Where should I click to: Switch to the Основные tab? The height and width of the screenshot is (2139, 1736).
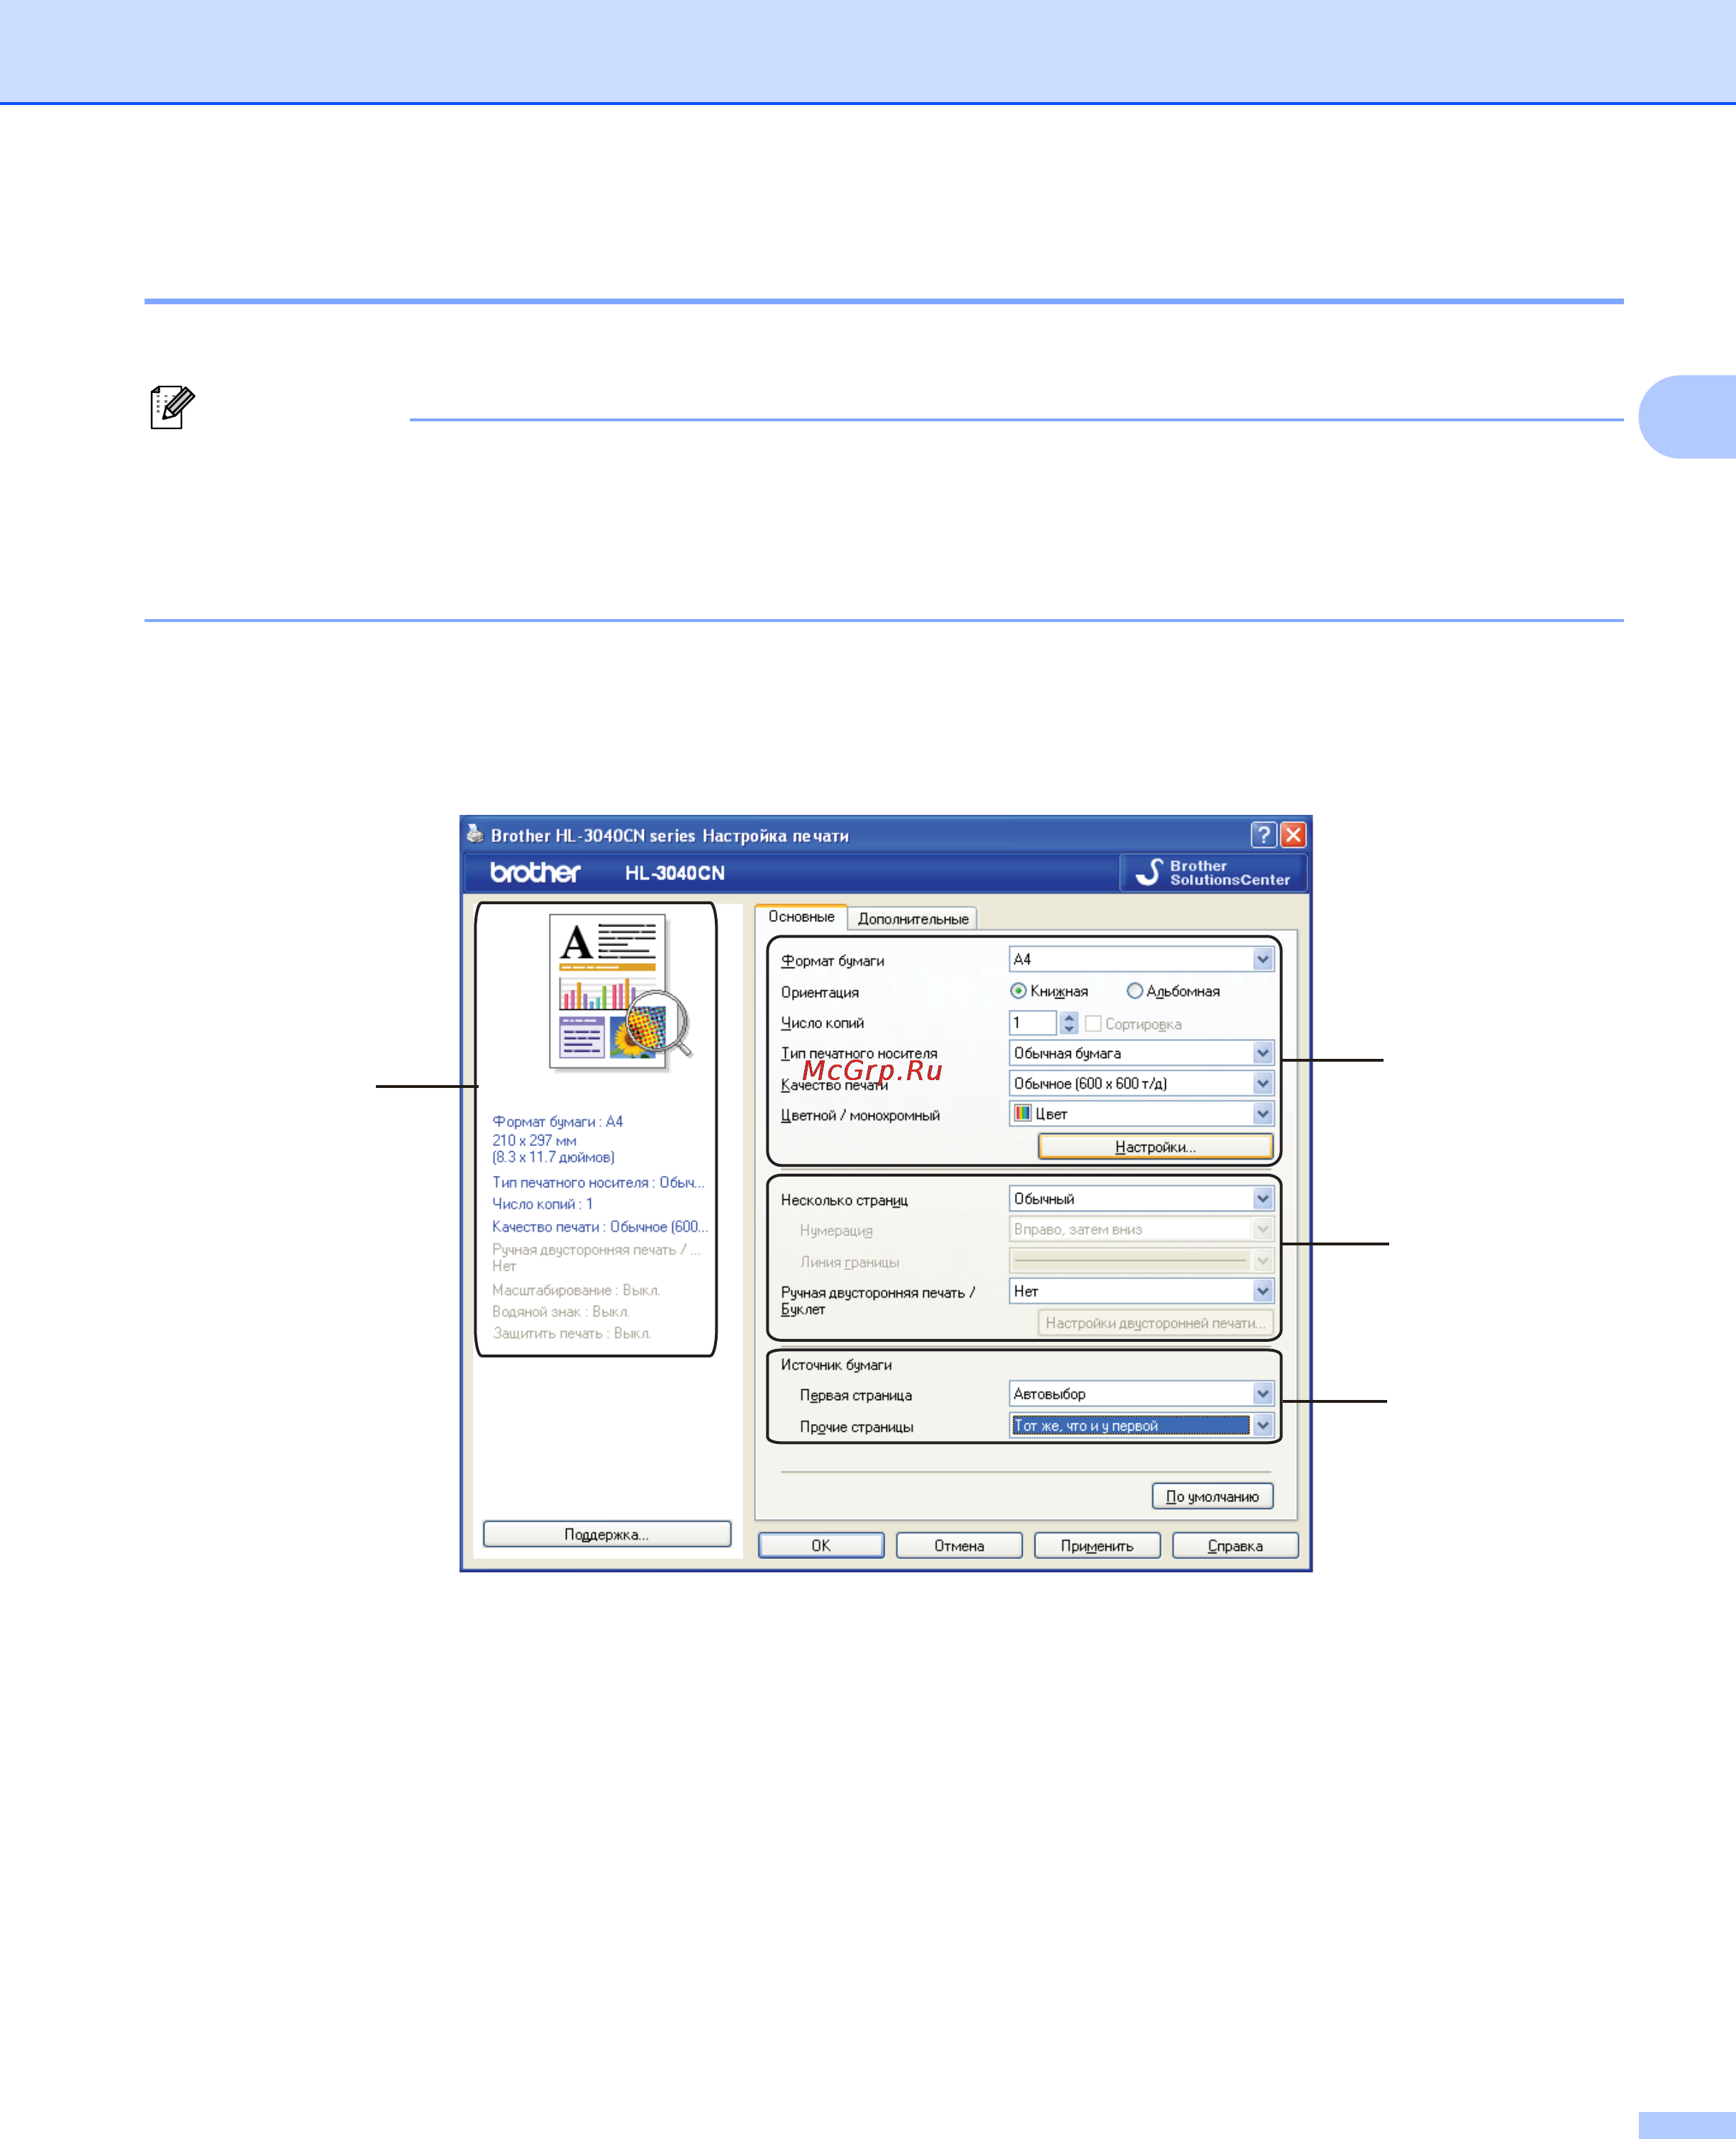801,917
